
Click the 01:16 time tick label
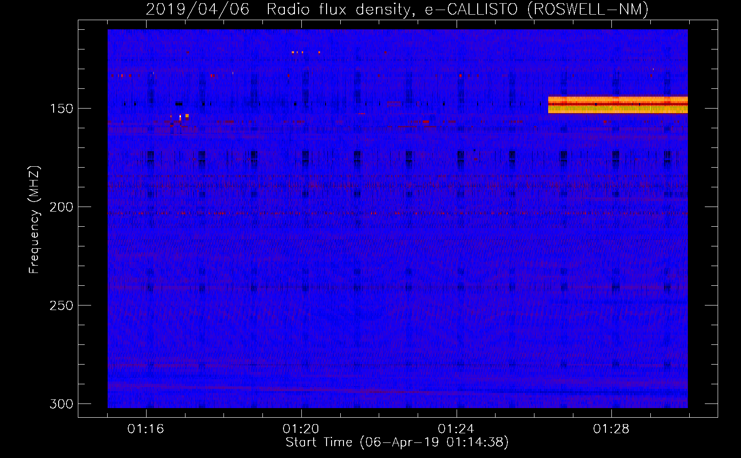(x=146, y=429)
